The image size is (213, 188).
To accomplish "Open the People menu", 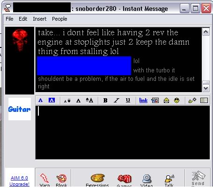I will pos(59,19).
